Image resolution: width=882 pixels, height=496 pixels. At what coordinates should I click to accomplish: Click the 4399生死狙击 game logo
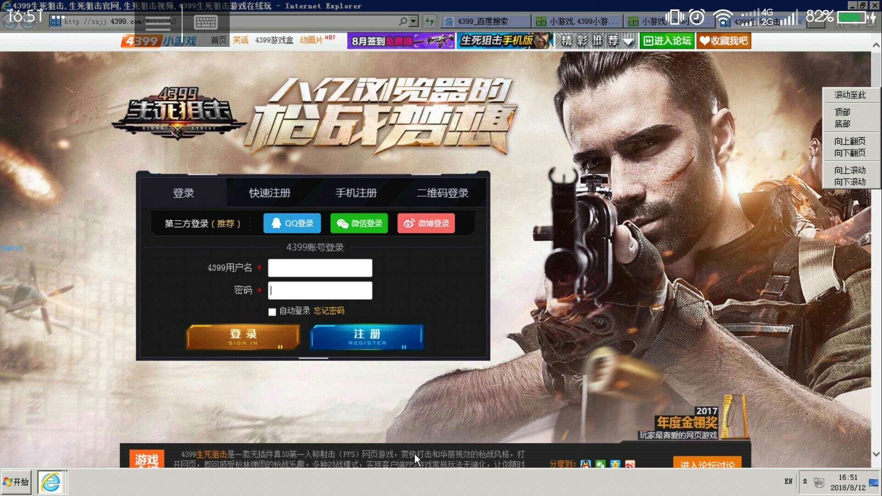pos(179,114)
